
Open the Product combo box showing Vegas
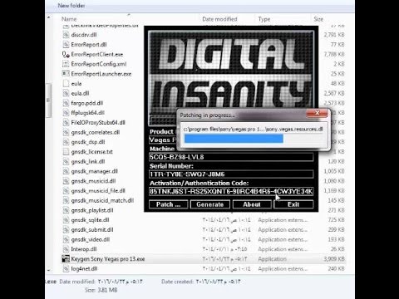click(163, 140)
